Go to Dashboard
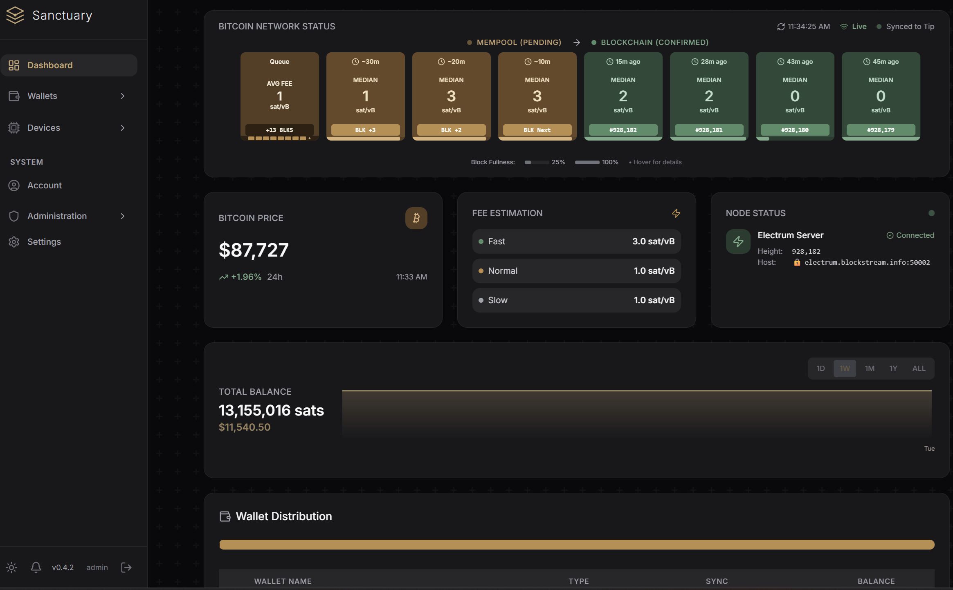This screenshot has height=590, width=953. (x=69, y=65)
